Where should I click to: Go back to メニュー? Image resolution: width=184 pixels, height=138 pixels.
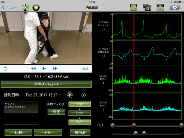click(9, 8)
